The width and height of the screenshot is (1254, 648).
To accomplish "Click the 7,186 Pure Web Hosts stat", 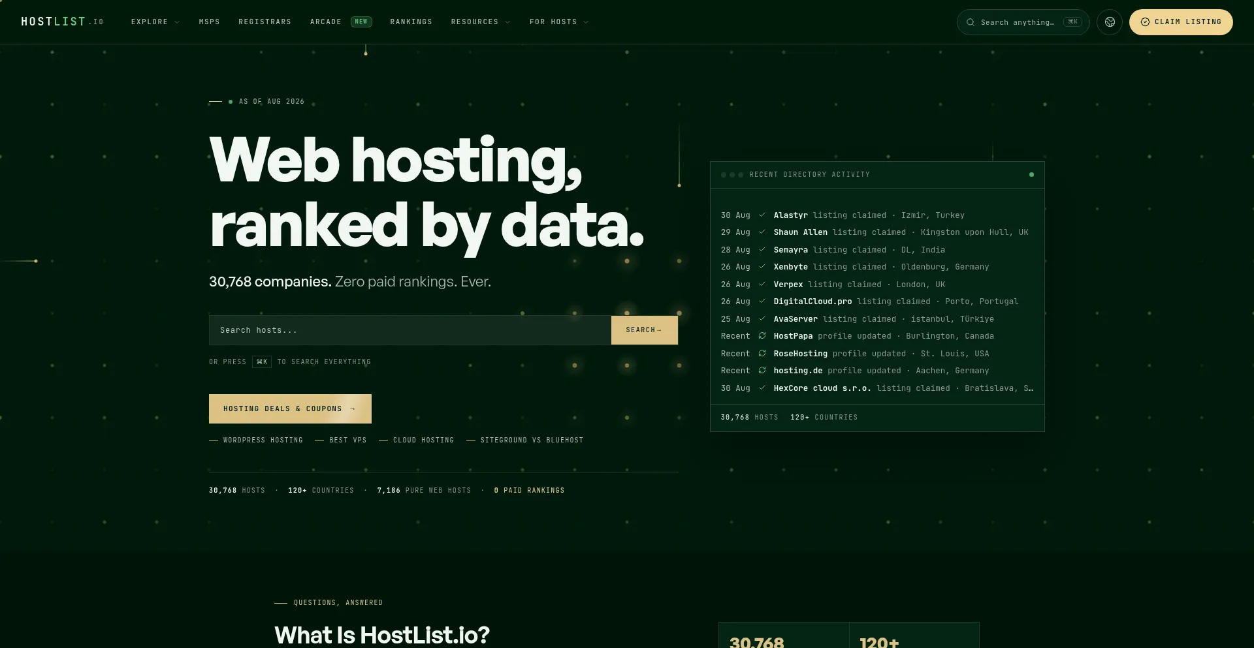I will [x=424, y=491].
